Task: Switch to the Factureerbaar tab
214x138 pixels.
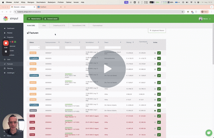Action: click(x=98, y=25)
